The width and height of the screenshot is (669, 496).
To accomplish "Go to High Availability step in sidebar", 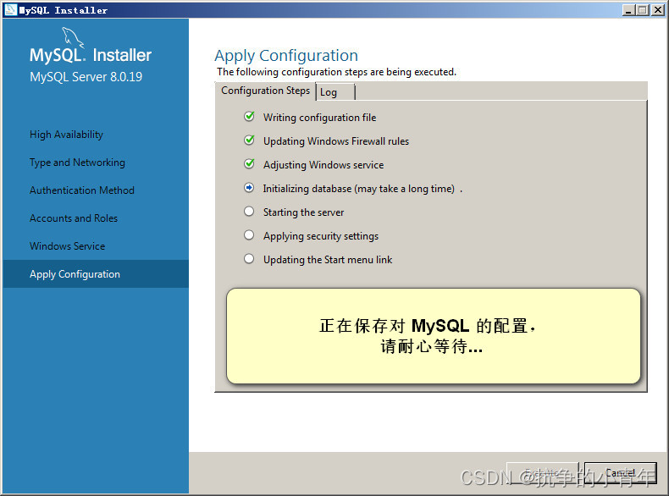I will click(67, 135).
